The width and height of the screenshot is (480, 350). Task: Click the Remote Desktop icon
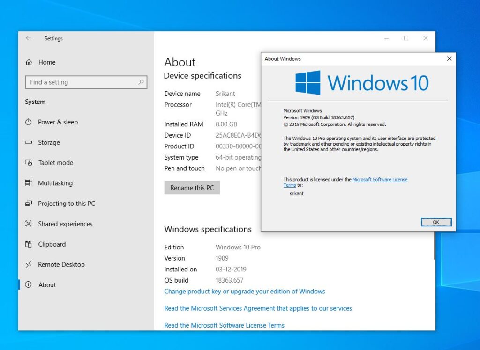tap(29, 264)
